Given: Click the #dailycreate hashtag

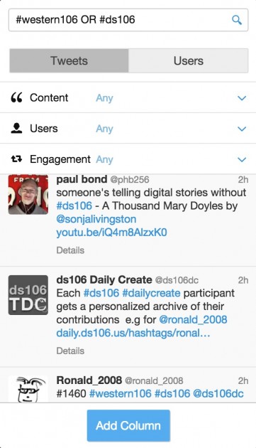Looking at the screenshot, I should tap(151, 293).
